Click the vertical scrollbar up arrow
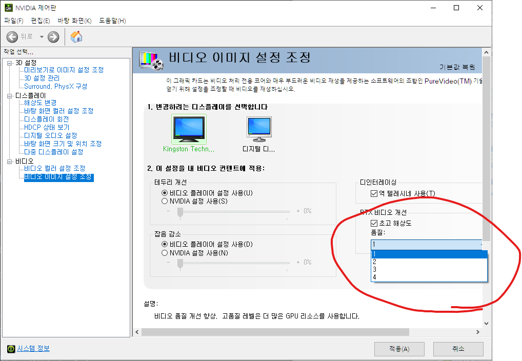 (487, 52)
